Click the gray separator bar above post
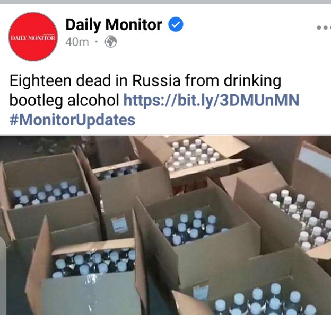The height and width of the screenshot is (315, 331). (x=165, y=2)
